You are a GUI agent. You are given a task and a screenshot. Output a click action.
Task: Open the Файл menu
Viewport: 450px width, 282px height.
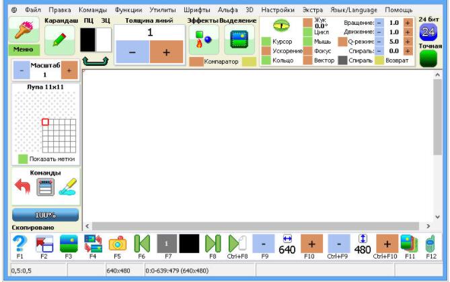pyautogui.click(x=33, y=10)
